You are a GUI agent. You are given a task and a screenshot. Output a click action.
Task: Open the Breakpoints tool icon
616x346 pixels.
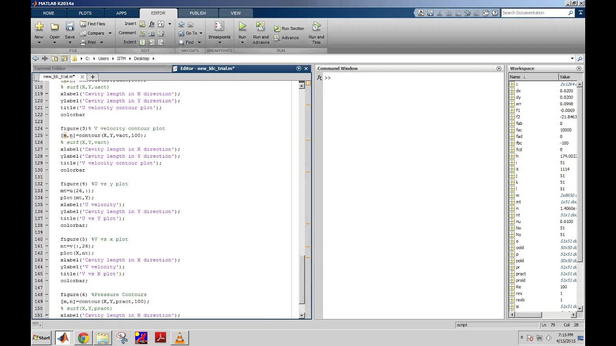(219, 27)
